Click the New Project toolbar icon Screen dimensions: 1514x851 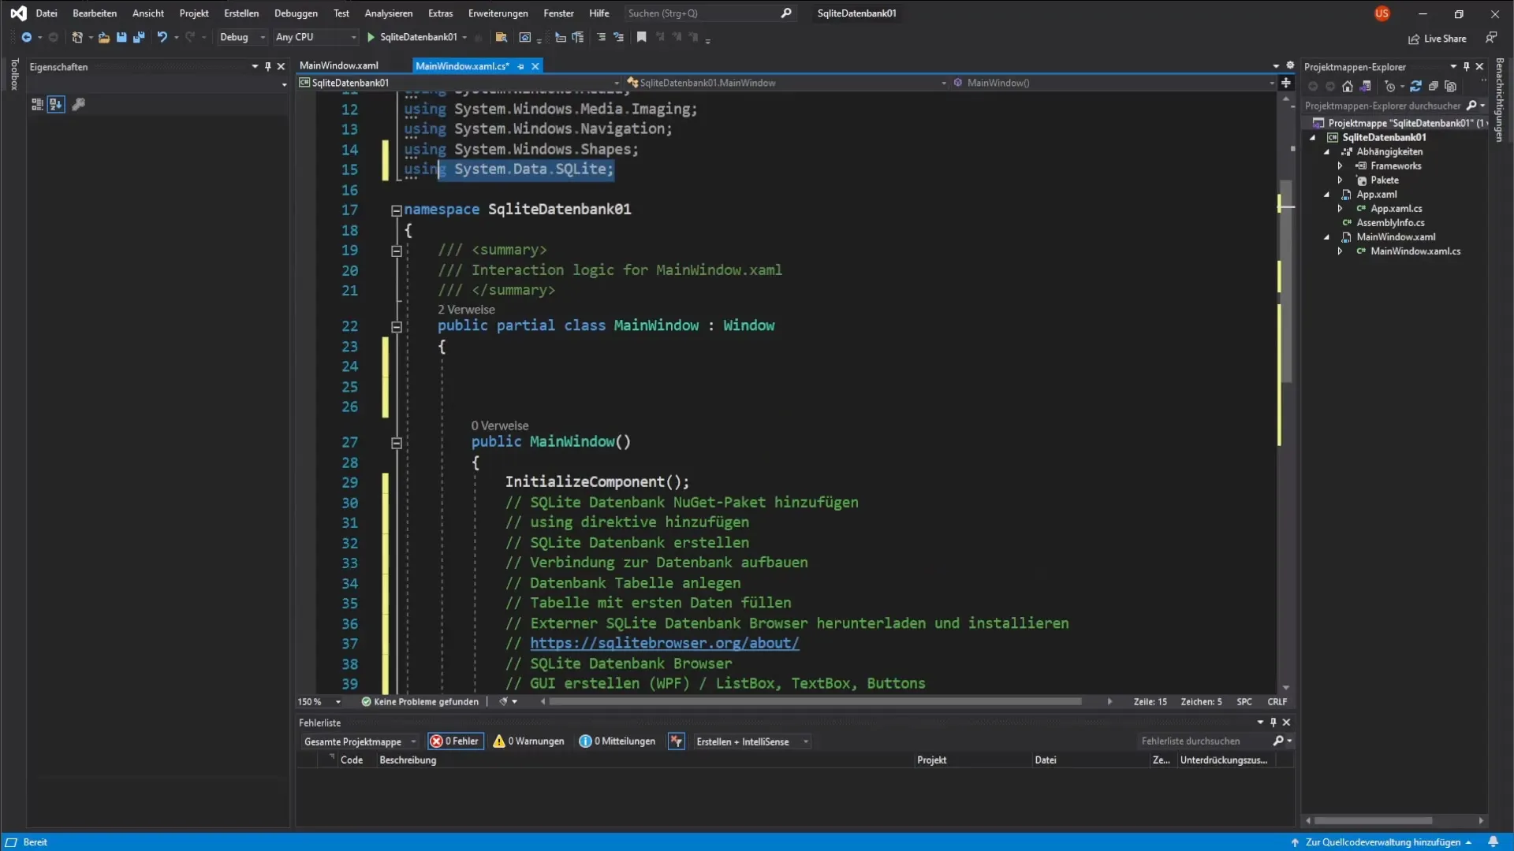(77, 37)
